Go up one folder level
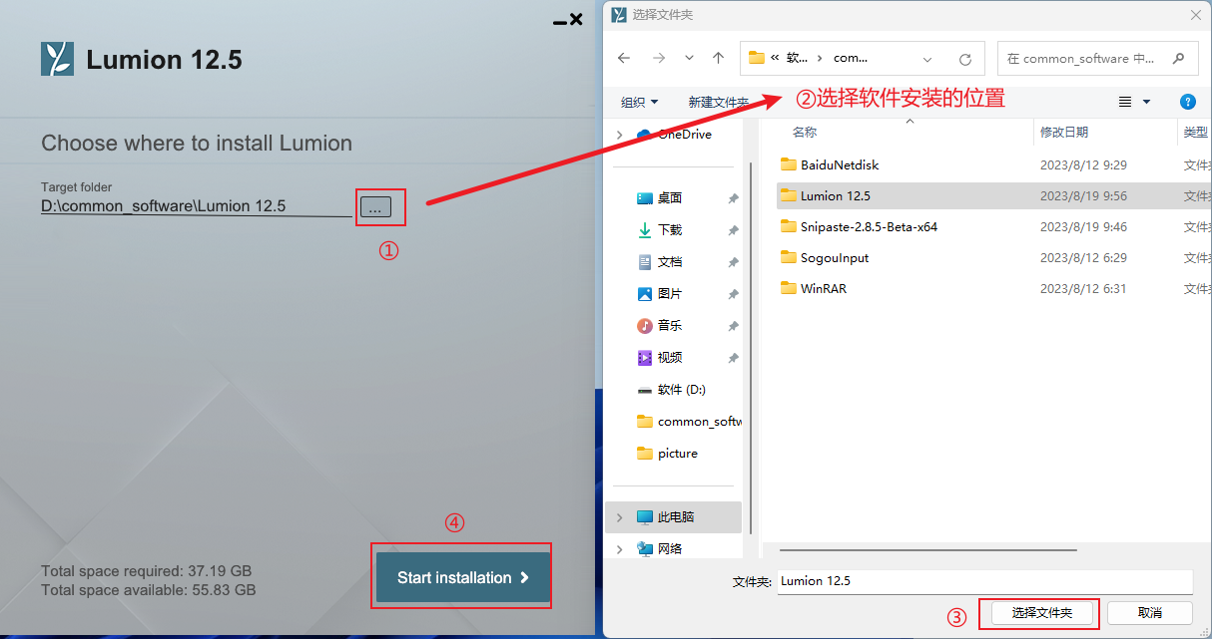 coord(718,58)
